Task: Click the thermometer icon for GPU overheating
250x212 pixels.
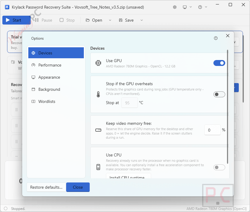Action: [x=98, y=94]
